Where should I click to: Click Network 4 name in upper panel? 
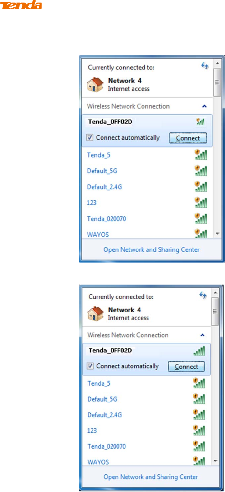tap(124, 81)
